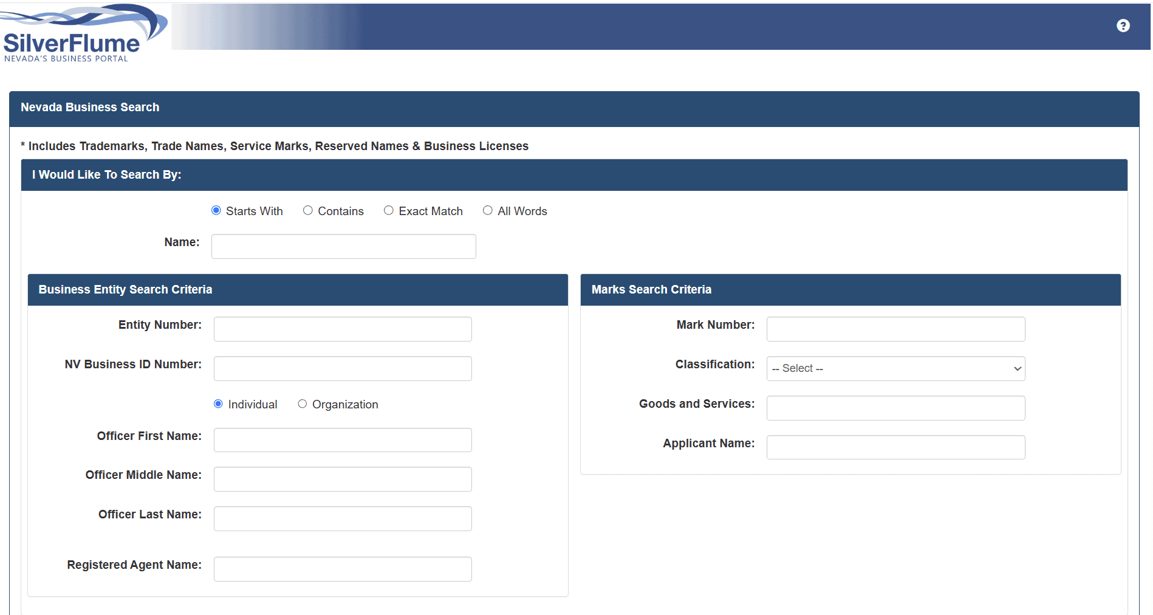Choose the Contains search option
This screenshot has width=1153, height=615.
click(x=308, y=210)
